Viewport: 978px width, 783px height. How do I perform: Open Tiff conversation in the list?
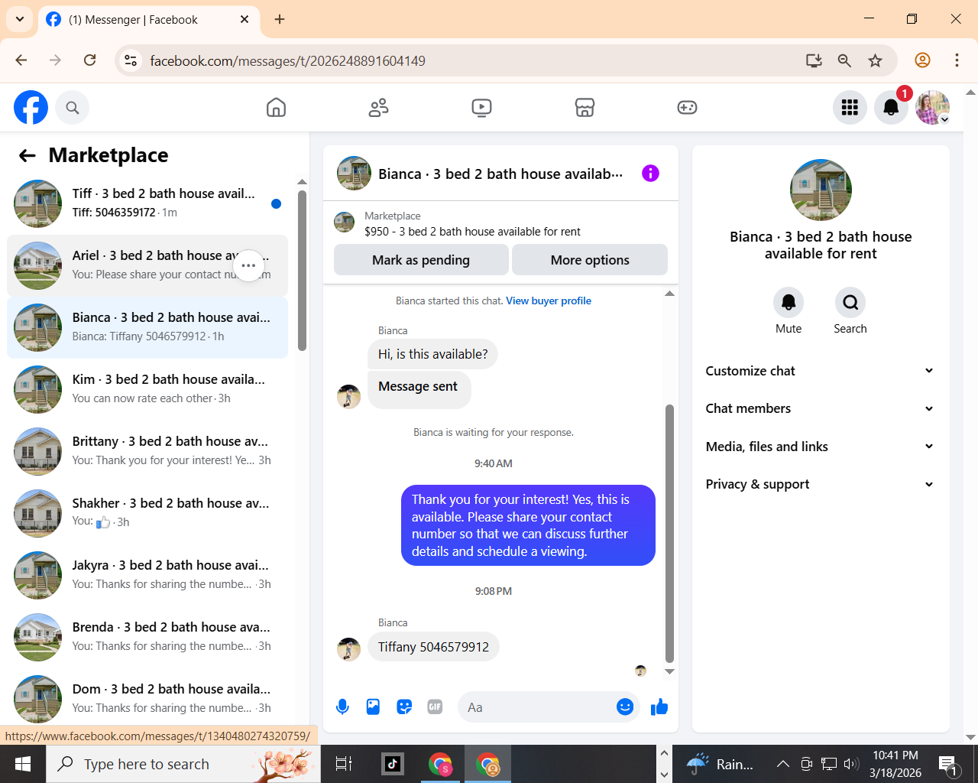coord(147,203)
